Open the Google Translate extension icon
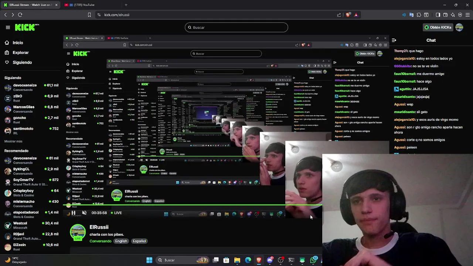Image resolution: width=473 pixels, height=266 pixels. (x=411, y=15)
